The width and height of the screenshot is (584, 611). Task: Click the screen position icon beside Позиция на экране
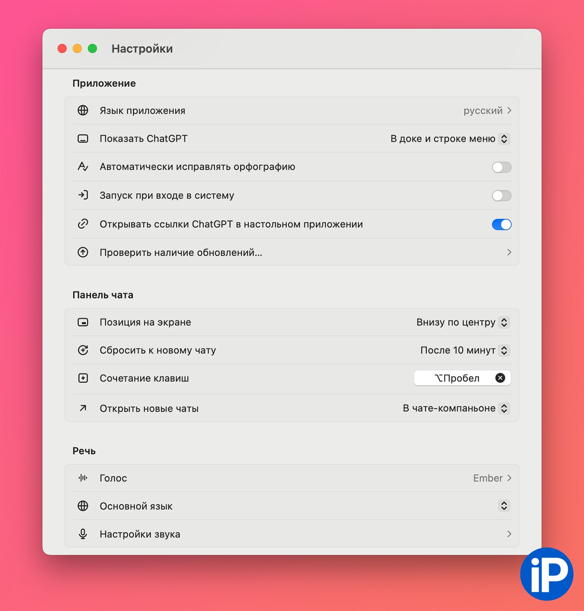pos(83,322)
